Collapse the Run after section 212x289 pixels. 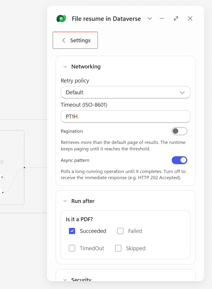(x=65, y=201)
